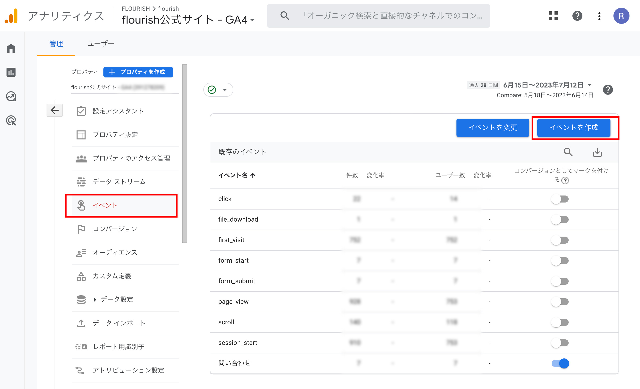Open オーディエンス in admin menu

click(125, 252)
